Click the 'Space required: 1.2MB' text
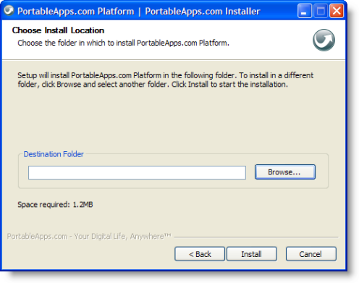Screen dimensions: 359x283 click(55, 205)
